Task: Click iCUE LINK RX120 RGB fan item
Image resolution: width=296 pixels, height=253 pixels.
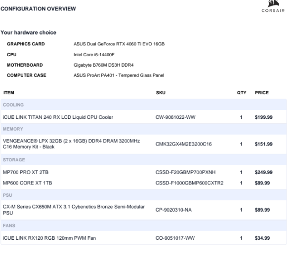Action: (49, 238)
